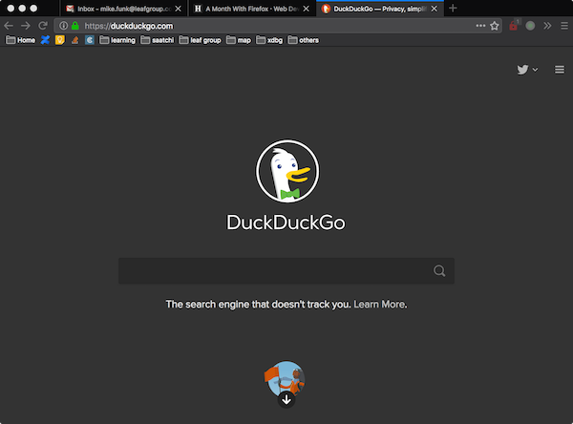Open the page actions three-dots menu
Screen dimensions: 573x424
pyautogui.click(x=480, y=26)
